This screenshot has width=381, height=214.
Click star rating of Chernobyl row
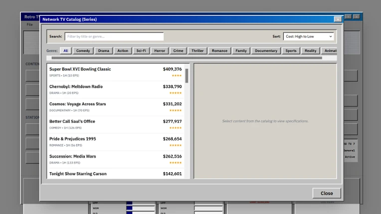[176, 93]
